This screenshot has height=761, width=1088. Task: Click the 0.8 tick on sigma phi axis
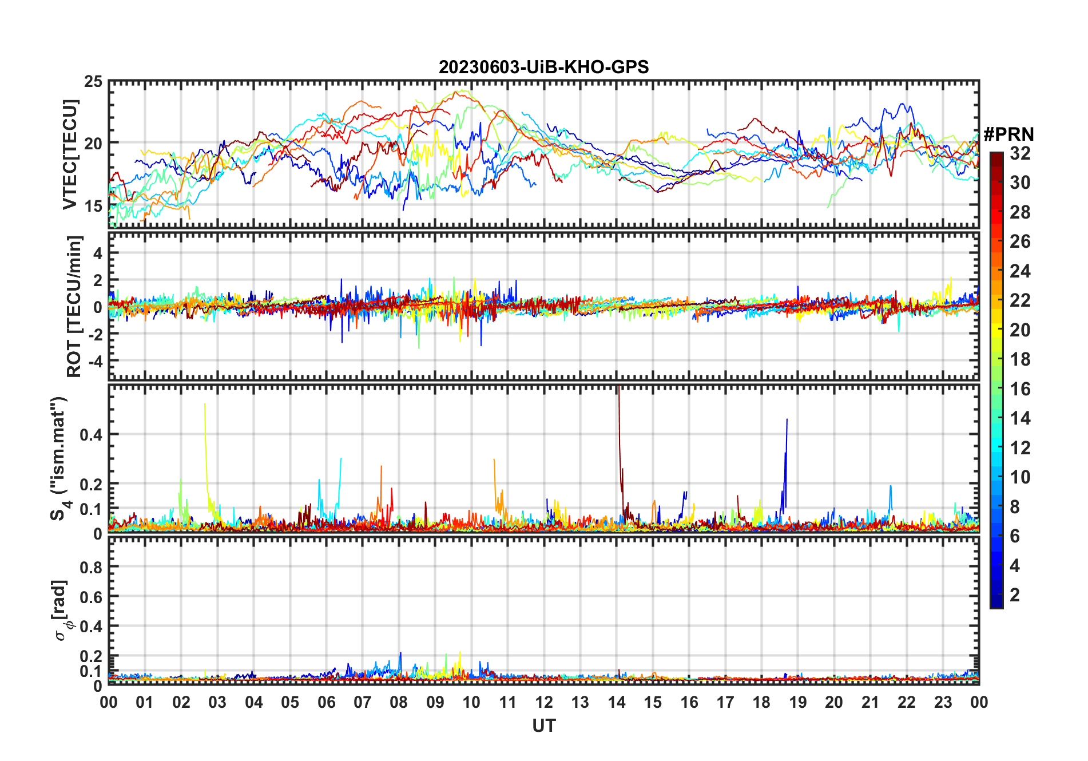coord(92,567)
